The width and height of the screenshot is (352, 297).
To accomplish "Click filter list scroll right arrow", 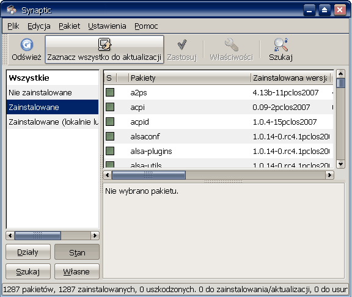I will 95,235.
